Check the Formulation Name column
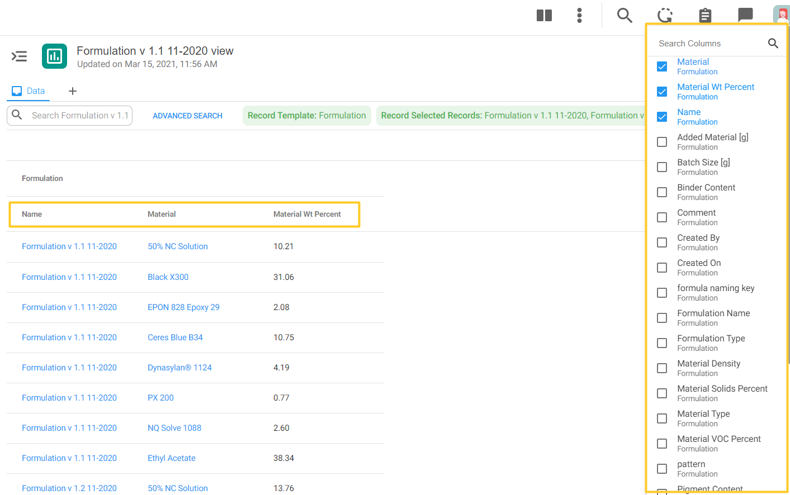Viewport: 790px width, 495px height. [x=662, y=318]
